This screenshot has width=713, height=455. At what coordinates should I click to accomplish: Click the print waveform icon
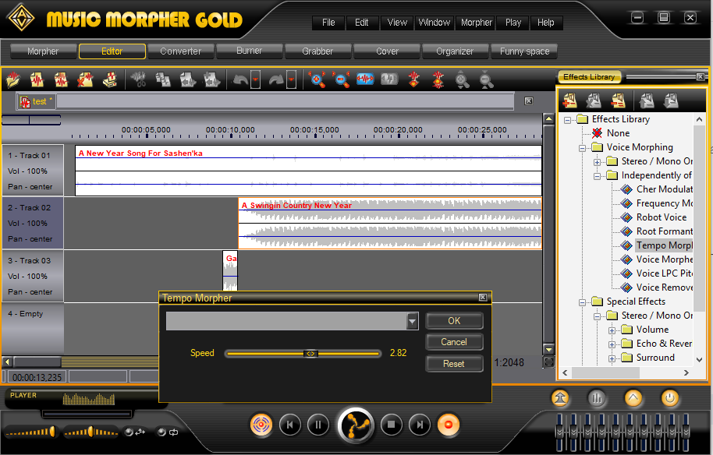pyautogui.click(x=109, y=80)
